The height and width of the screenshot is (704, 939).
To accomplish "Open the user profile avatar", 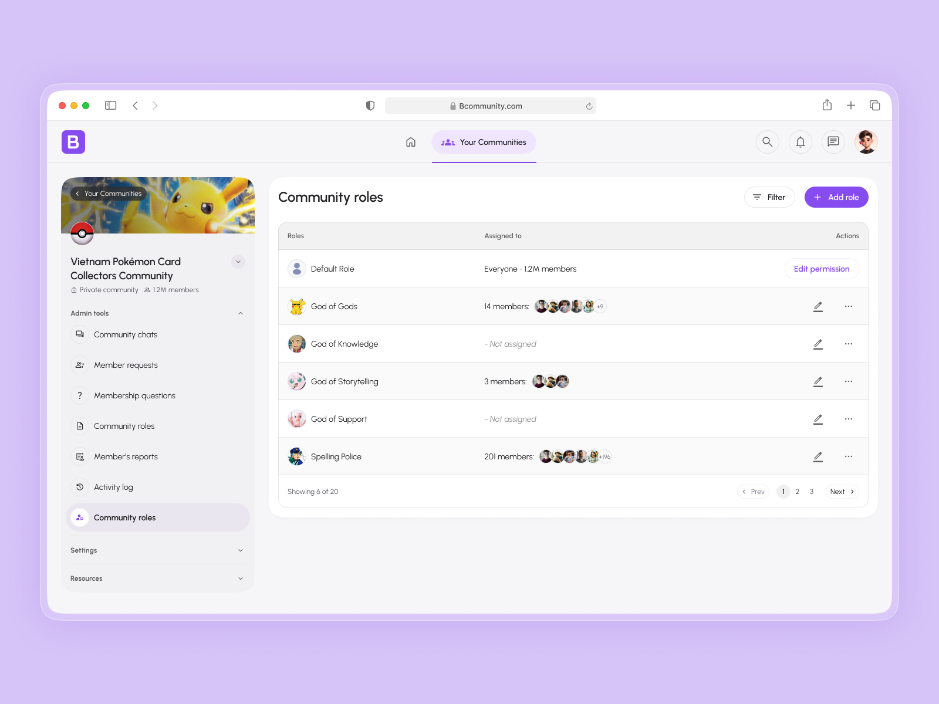I will tap(866, 142).
